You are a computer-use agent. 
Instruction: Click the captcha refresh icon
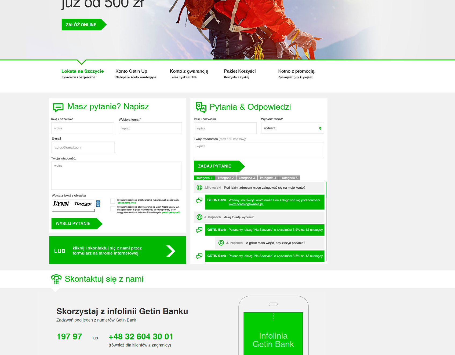[98, 202]
